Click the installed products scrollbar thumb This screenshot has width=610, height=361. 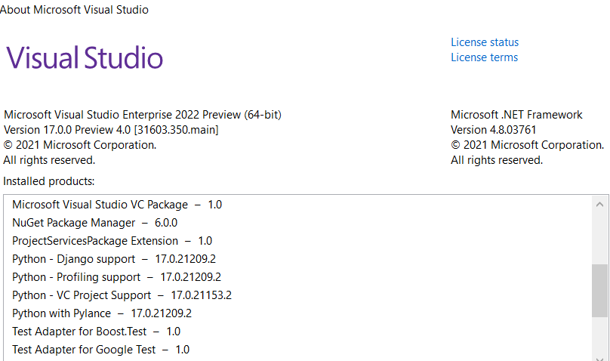point(599,290)
